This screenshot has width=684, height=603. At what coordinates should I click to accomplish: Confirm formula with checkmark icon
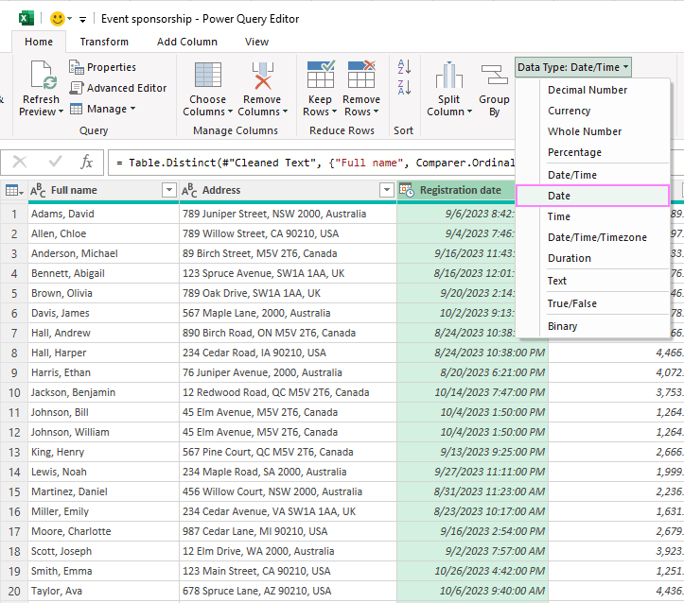click(55, 162)
